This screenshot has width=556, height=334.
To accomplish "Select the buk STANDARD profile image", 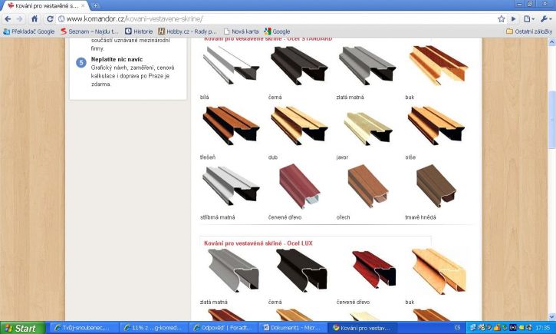I will [438, 65].
